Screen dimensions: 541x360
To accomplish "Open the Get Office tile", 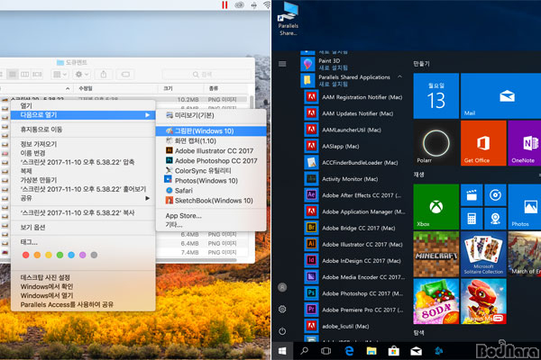I will tap(483, 143).
